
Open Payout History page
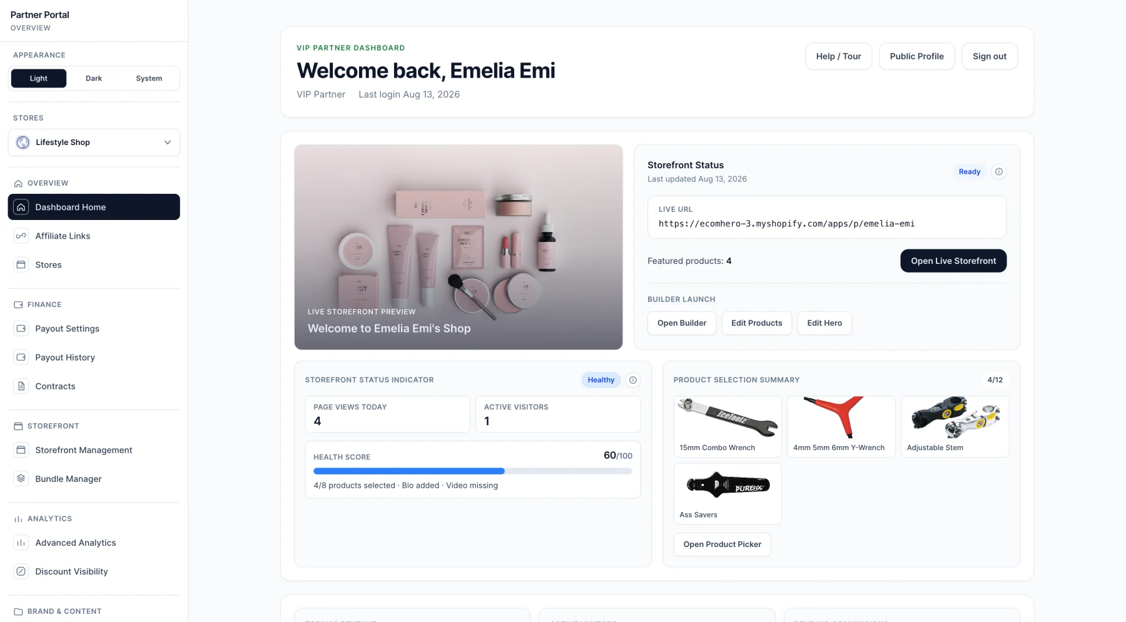[x=94, y=357]
